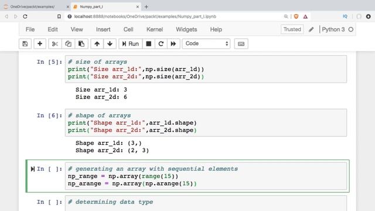Go forward in browser history
This screenshot has height=211, width=375.
coord(16,16)
